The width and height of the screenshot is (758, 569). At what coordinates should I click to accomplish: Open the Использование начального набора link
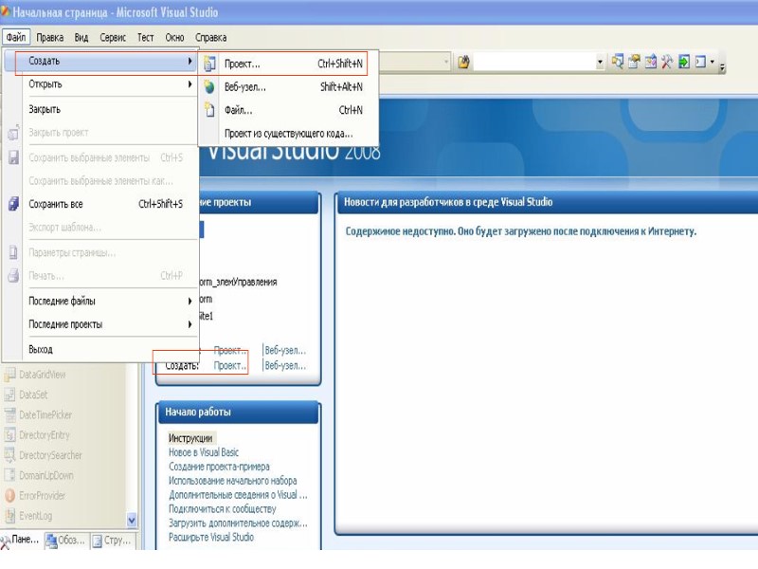pos(232,481)
